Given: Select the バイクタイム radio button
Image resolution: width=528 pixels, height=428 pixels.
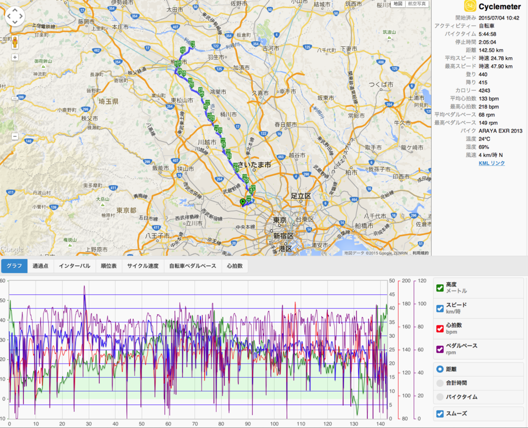Looking at the screenshot, I should [440, 397].
